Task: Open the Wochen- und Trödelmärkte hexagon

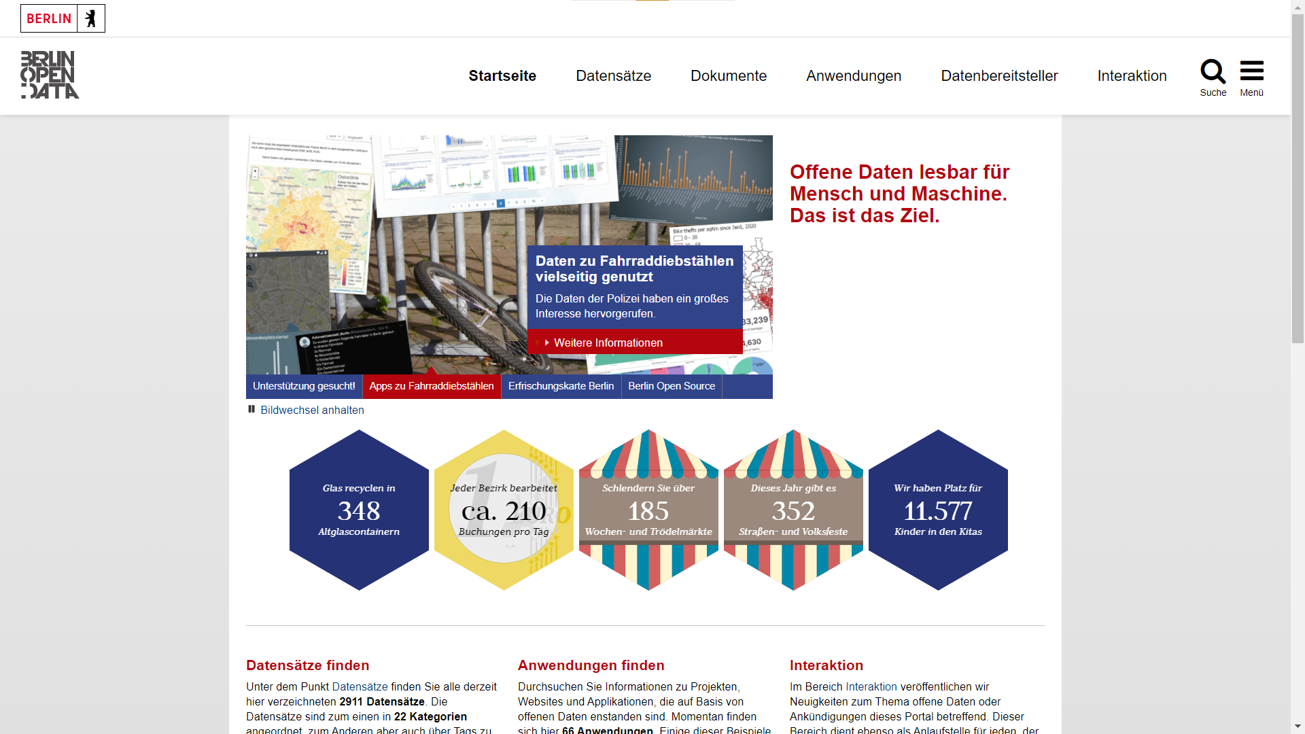Action: click(648, 510)
